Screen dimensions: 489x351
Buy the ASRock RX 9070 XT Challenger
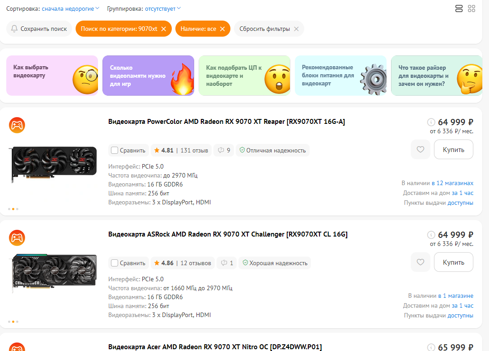coord(454,262)
